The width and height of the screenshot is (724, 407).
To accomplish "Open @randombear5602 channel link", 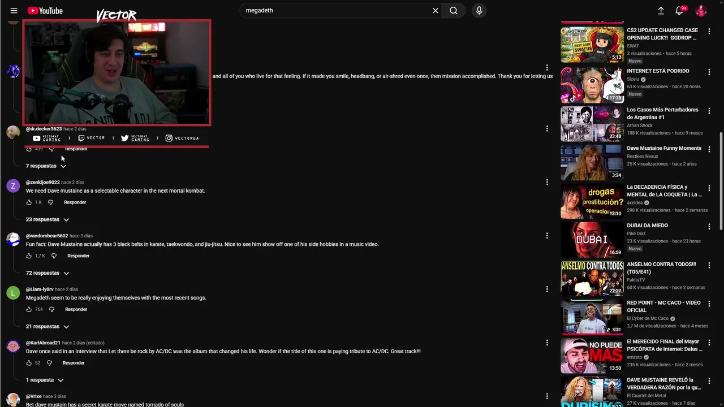I will click(x=47, y=236).
